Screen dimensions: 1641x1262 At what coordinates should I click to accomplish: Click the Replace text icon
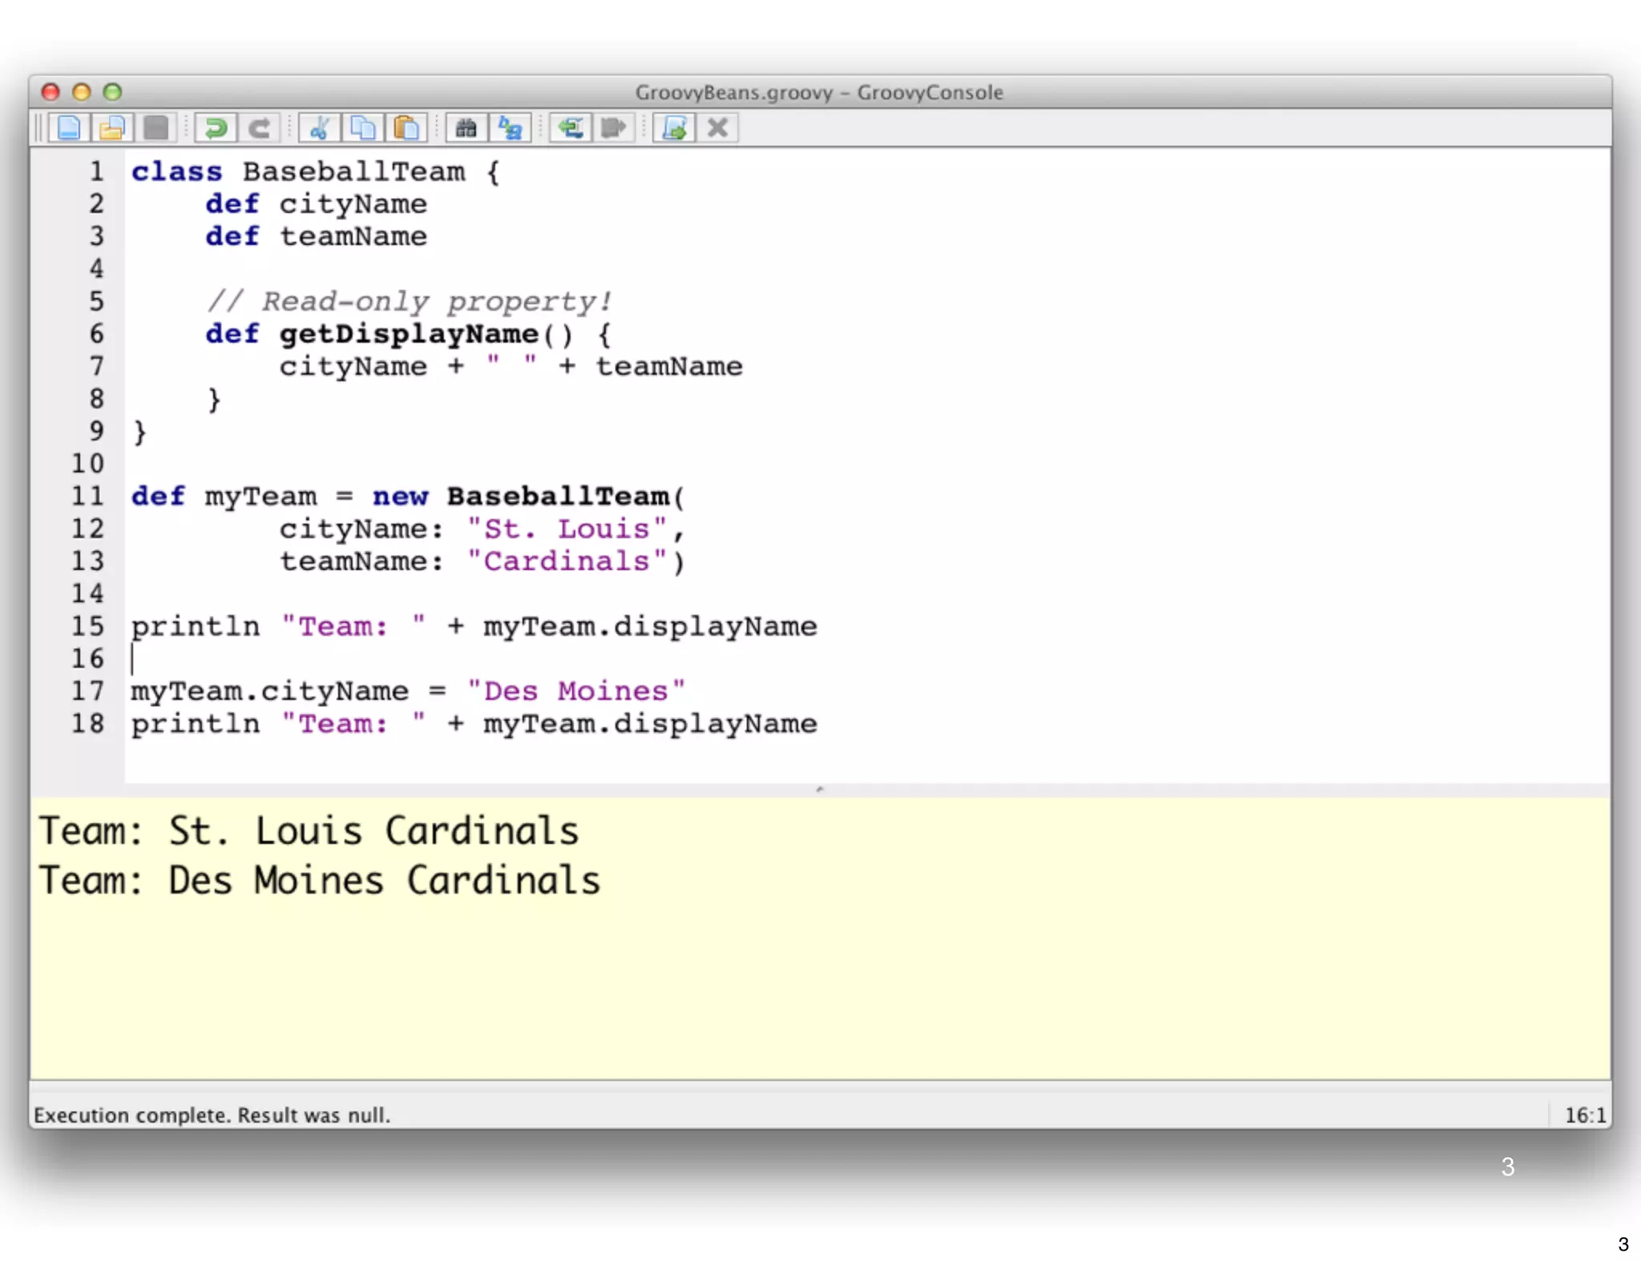coord(510,128)
